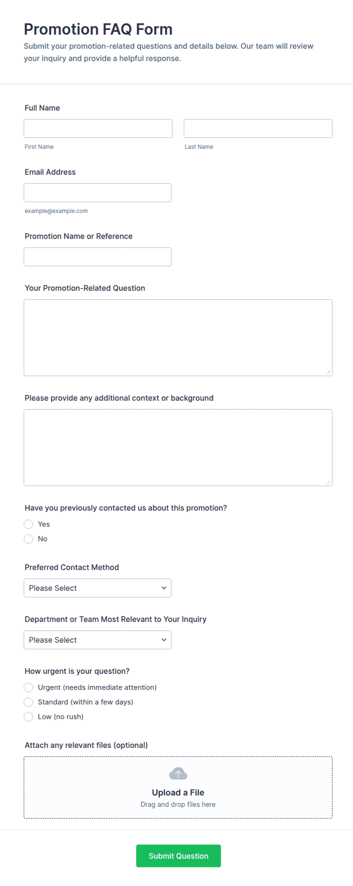Click the Submit Question button
This screenshot has height=886, width=353.
(178, 856)
